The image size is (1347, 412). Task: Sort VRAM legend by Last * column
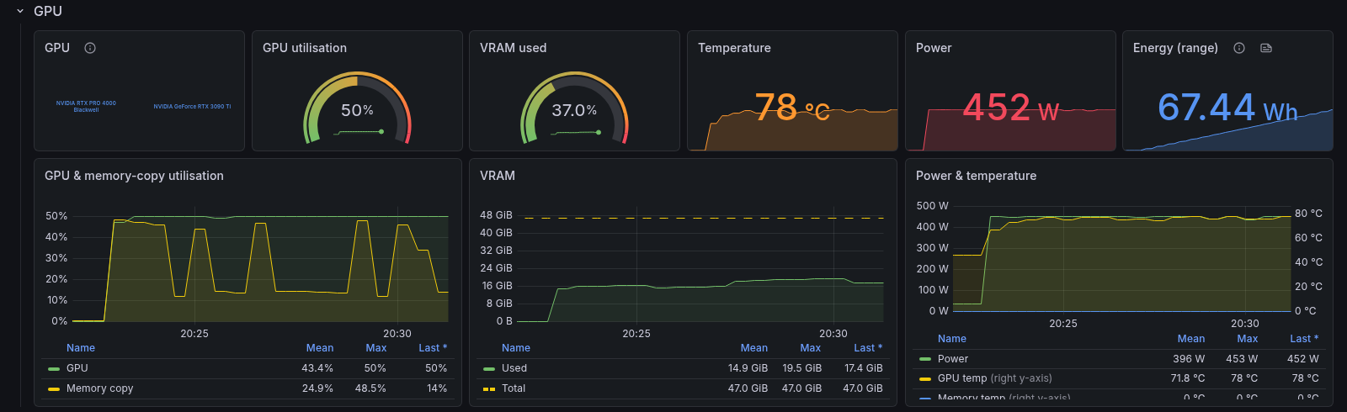(x=868, y=348)
